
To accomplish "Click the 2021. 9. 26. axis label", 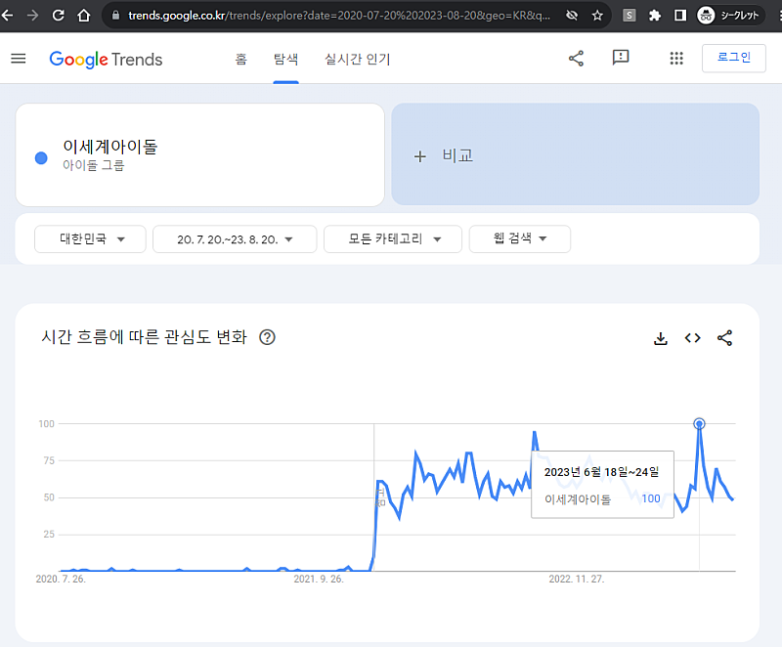I will tap(319, 579).
